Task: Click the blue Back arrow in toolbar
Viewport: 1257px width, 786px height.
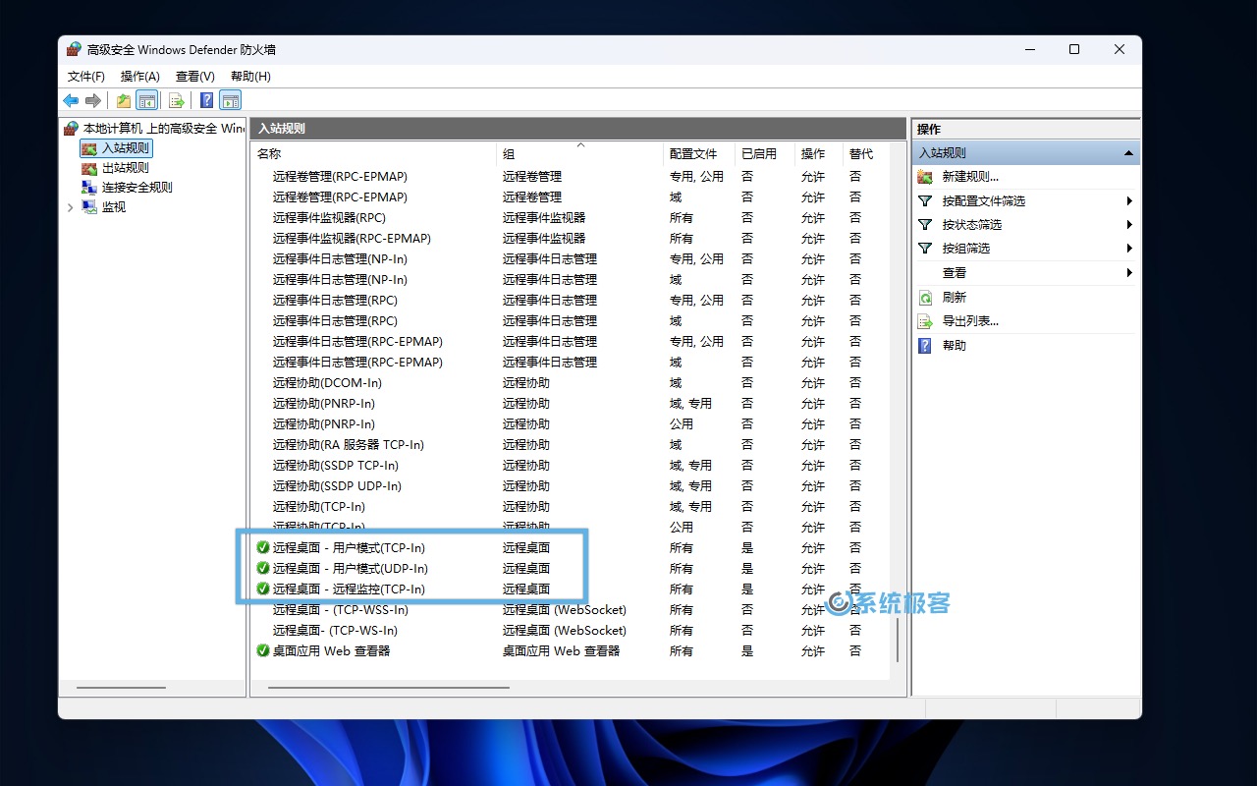Action: click(71, 100)
